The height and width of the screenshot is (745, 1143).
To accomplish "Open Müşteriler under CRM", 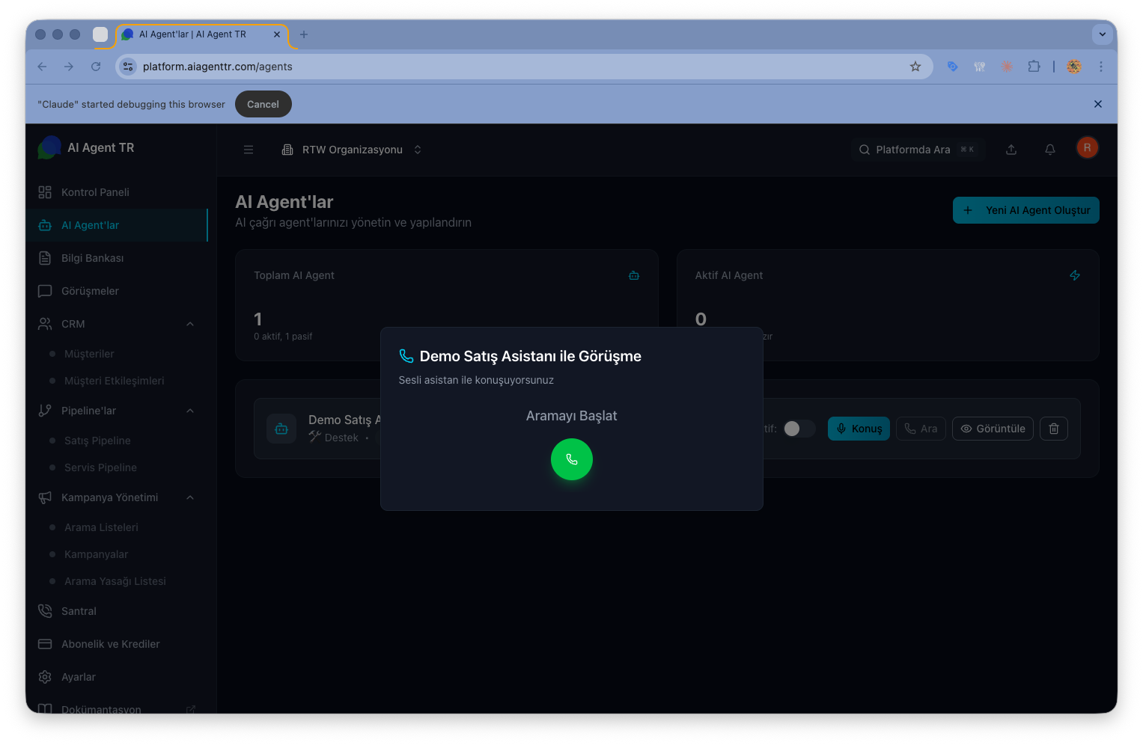I will [x=89, y=354].
